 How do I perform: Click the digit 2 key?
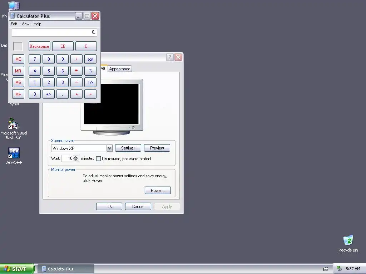coord(49,82)
